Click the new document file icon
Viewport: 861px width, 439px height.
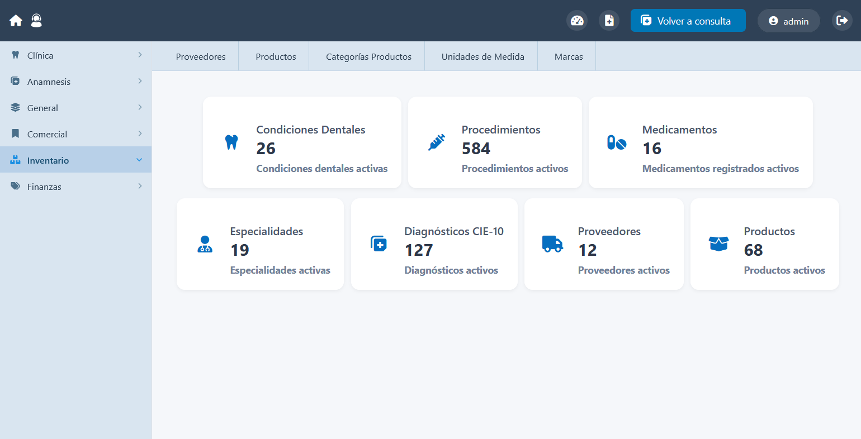pyautogui.click(x=609, y=21)
